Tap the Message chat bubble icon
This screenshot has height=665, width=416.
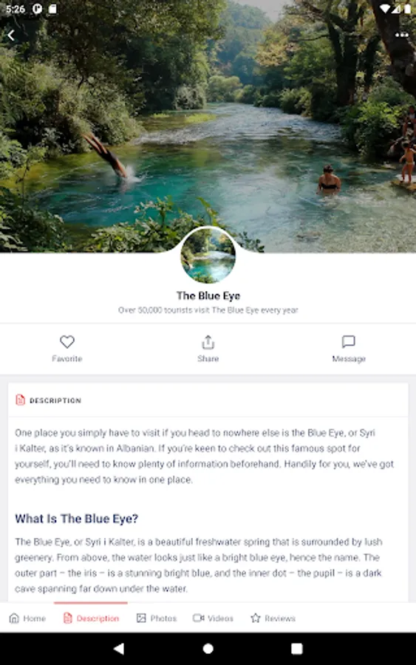click(x=349, y=341)
